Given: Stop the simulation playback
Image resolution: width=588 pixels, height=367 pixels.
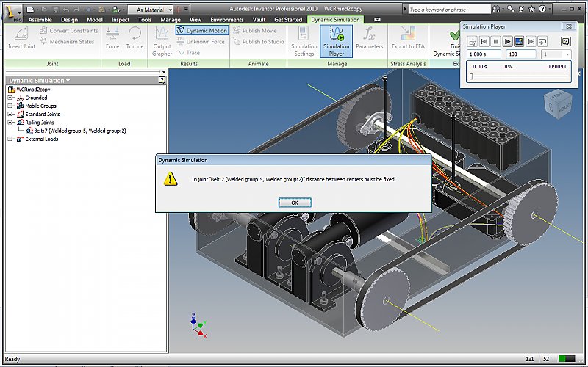Looking at the screenshot, I should tap(495, 42).
